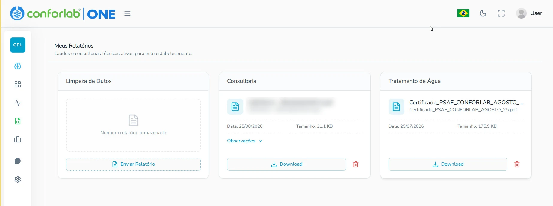Image resolution: width=553 pixels, height=206 pixels.
Task: Enter fullscreen mode using header icon
Action: (x=501, y=13)
